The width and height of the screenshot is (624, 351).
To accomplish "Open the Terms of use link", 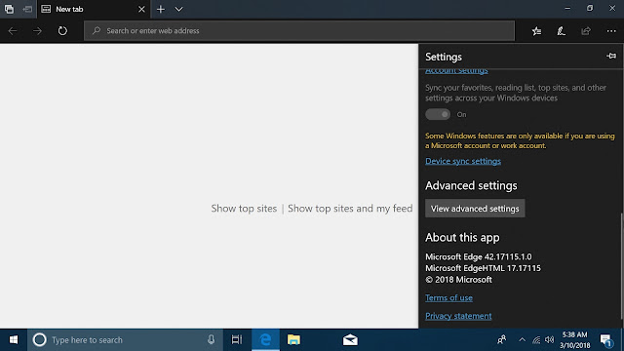I will 448,297.
